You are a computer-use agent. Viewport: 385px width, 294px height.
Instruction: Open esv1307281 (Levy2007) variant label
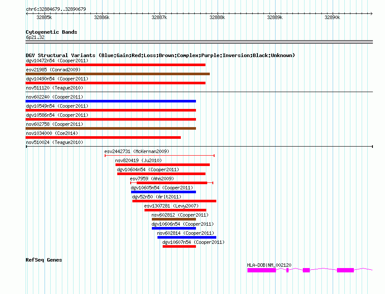coord(171,206)
